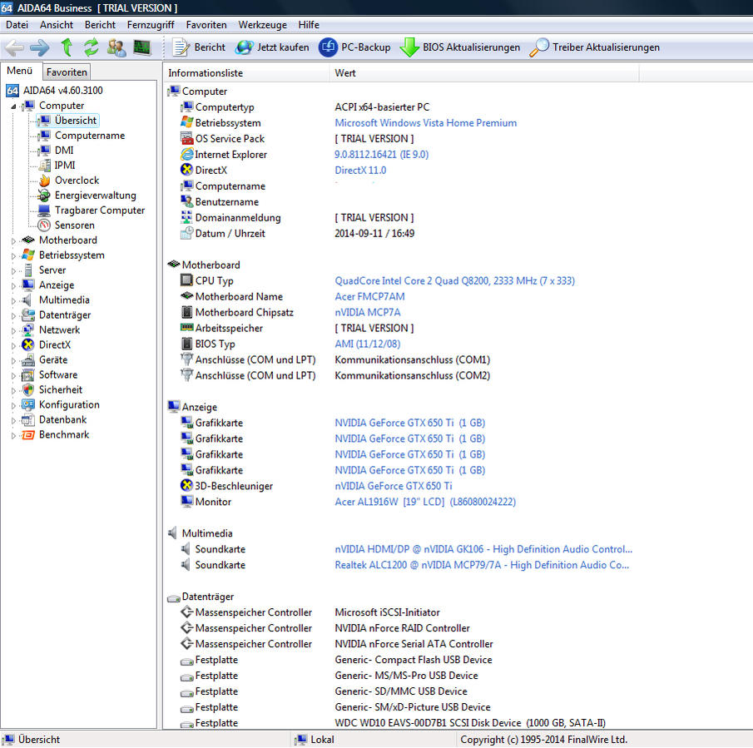Viewport: 753px width, 748px height.
Task: Click the CPU Typ processor icon
Action: 186,280
